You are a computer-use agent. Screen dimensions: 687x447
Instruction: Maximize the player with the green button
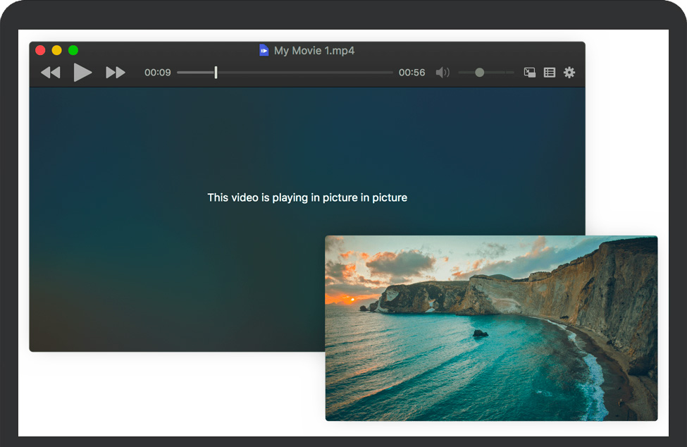click(73, 50)
